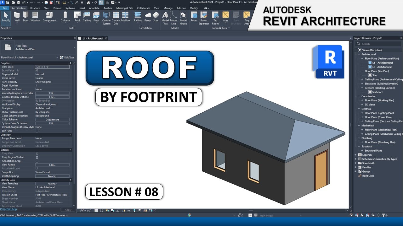Toggle the visual style cube in view control bar
This screenshot has height=226, width=403.
tap(102, 211)
